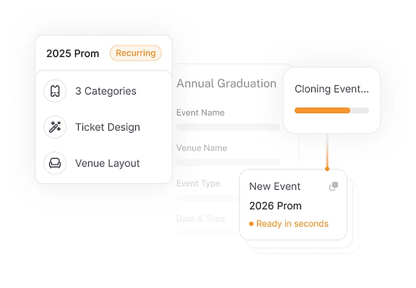The width and height of the screenshot is (416, 288).
Task: Open the 3 Categories row
Action: (104, 91)
